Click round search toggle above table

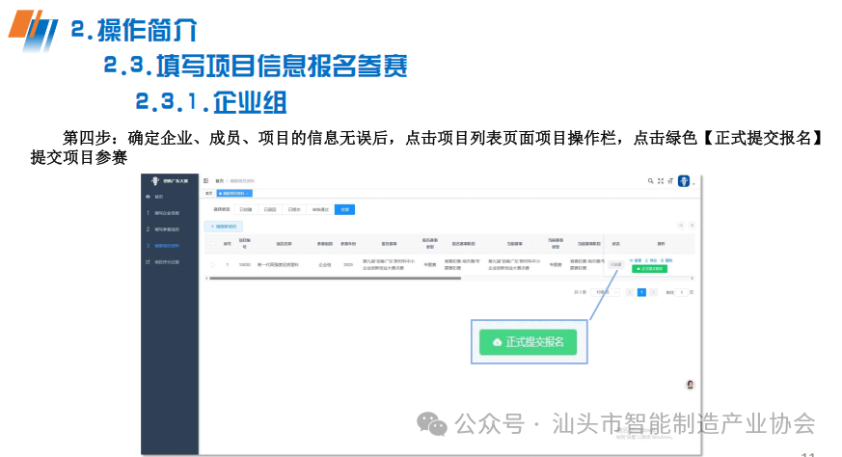tap(681, 226)
